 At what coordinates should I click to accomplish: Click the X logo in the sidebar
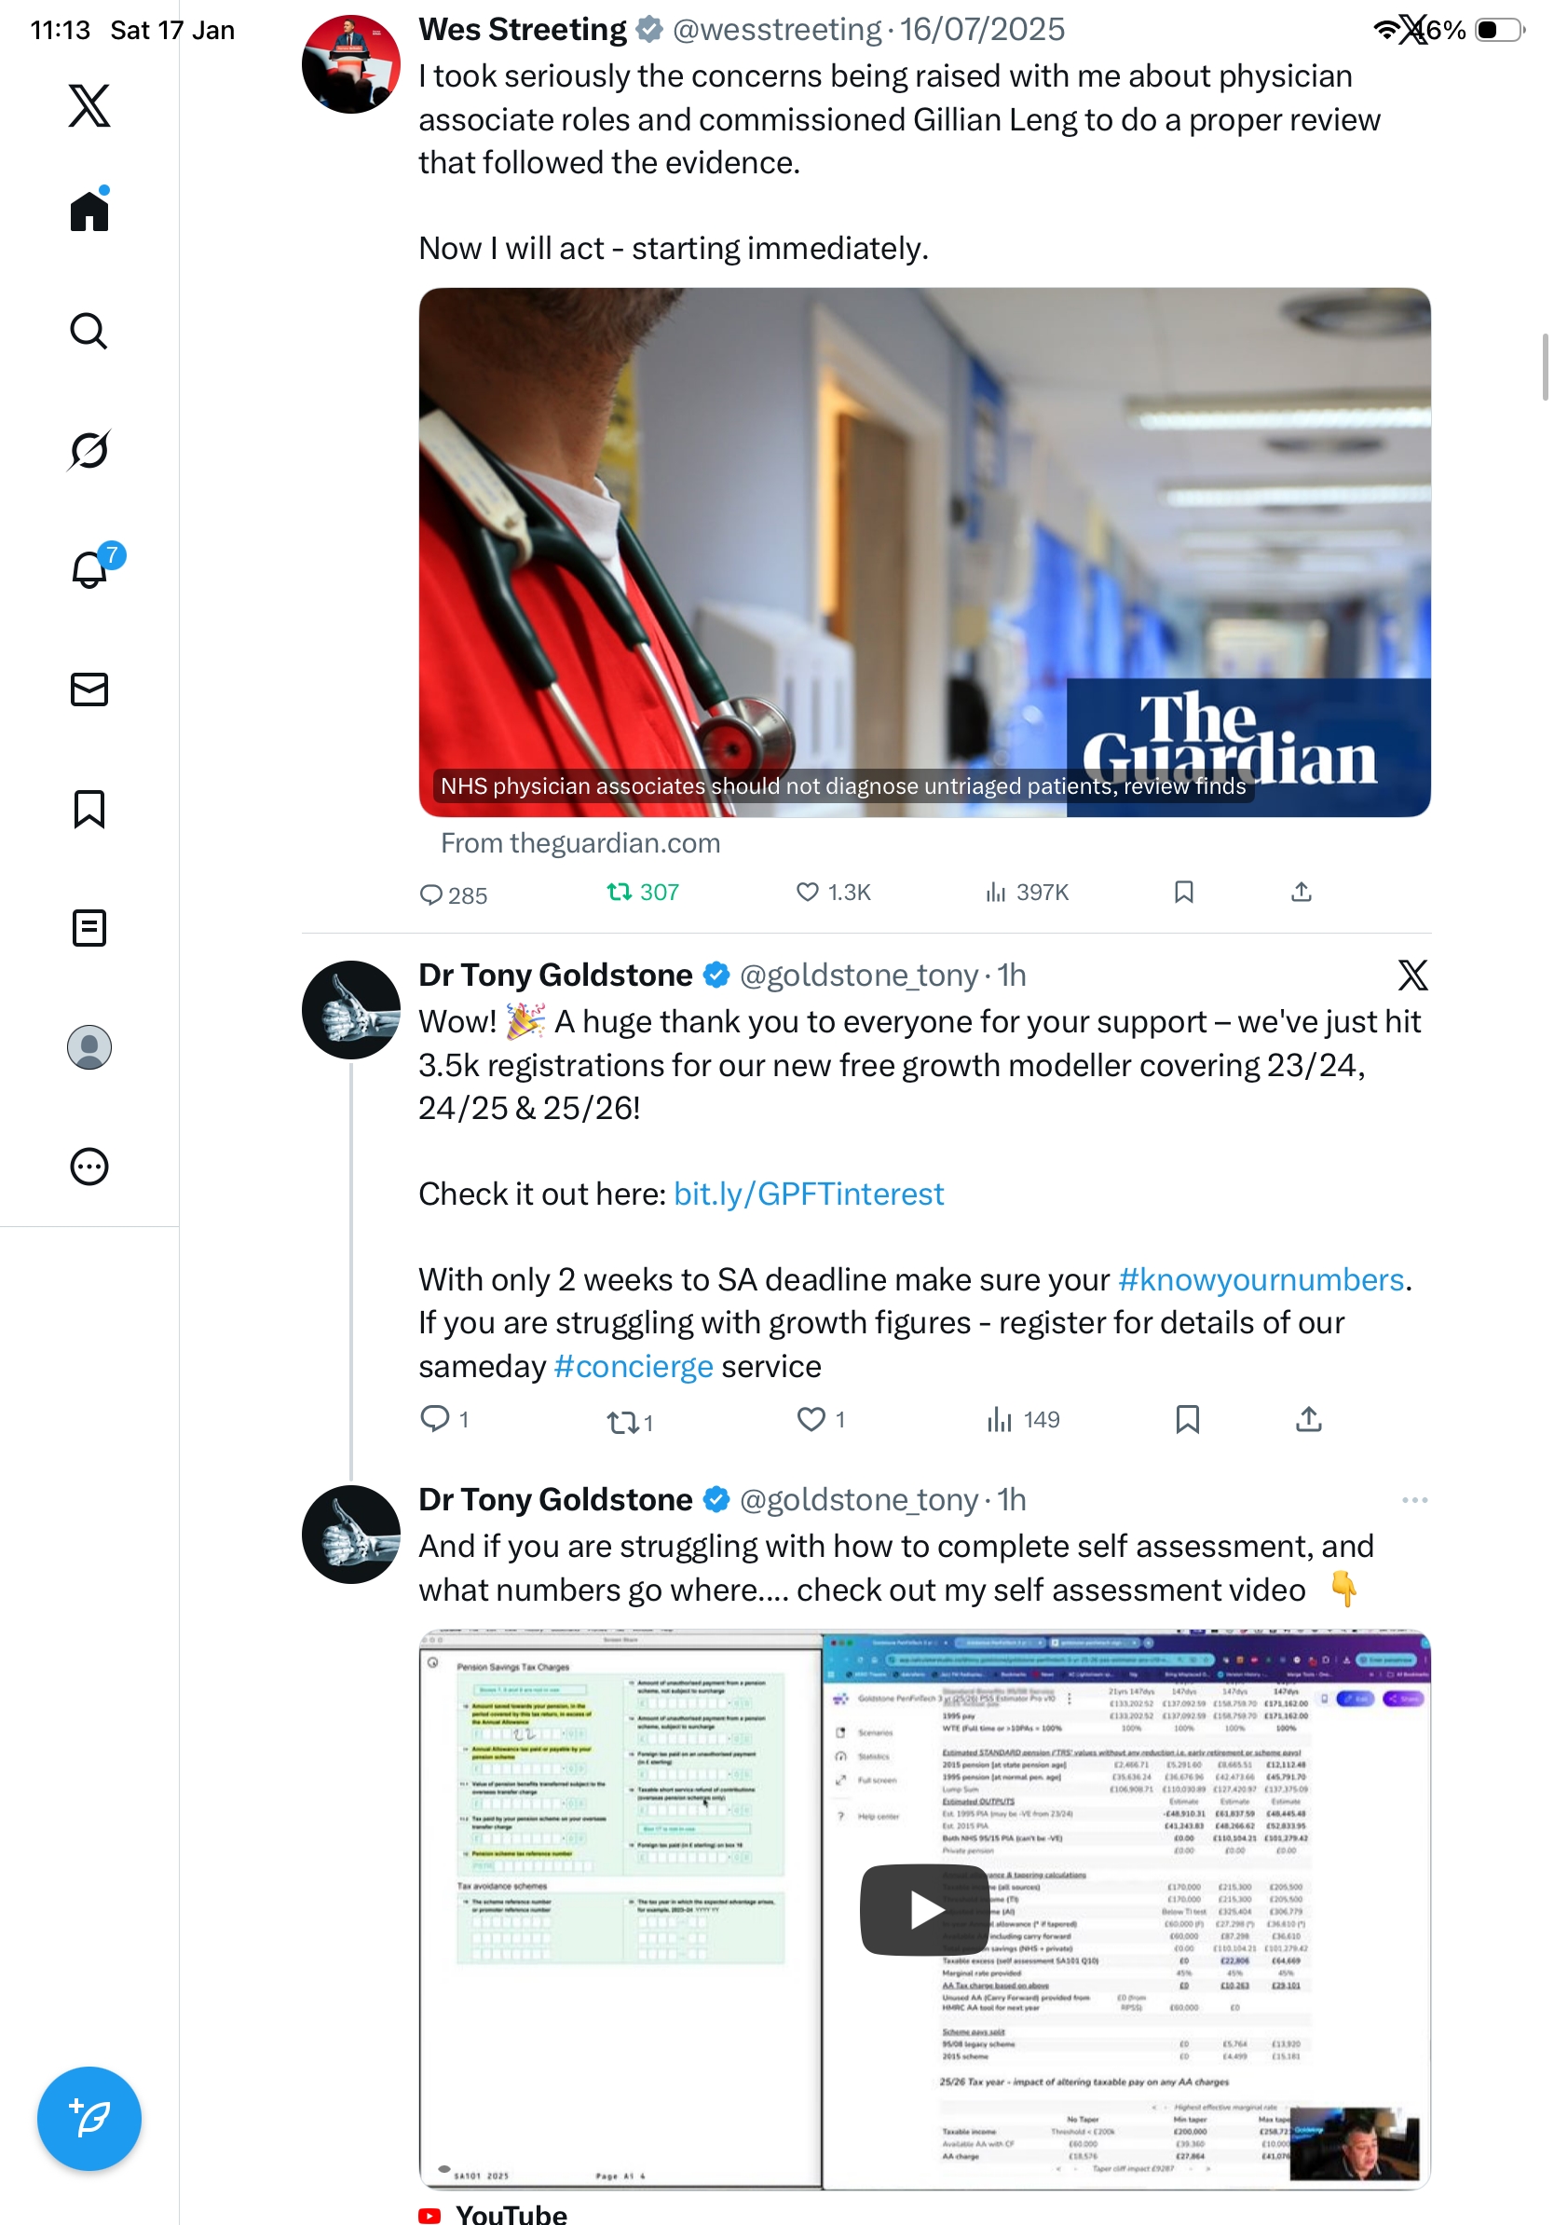89,104
